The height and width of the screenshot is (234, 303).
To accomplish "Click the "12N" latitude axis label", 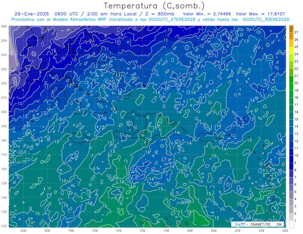I will tap(4, 226).
